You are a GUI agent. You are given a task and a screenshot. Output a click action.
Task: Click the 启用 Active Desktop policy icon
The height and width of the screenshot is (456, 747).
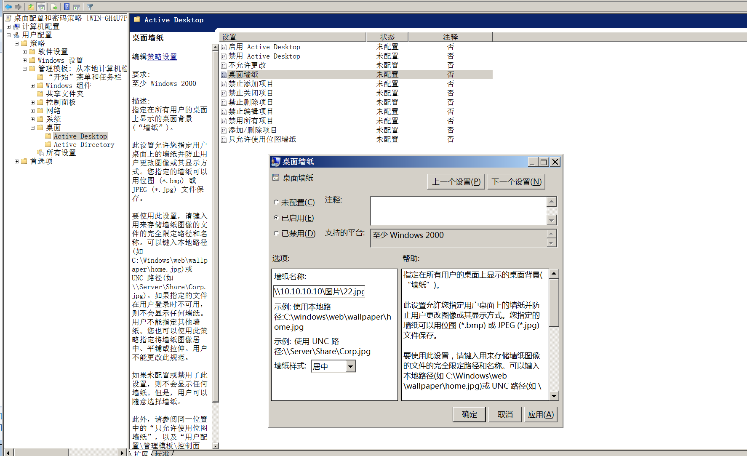coord(224,47)
